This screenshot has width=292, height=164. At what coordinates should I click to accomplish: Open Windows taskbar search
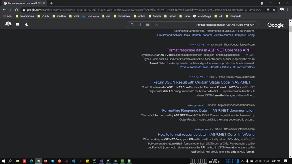pos(10,161)
